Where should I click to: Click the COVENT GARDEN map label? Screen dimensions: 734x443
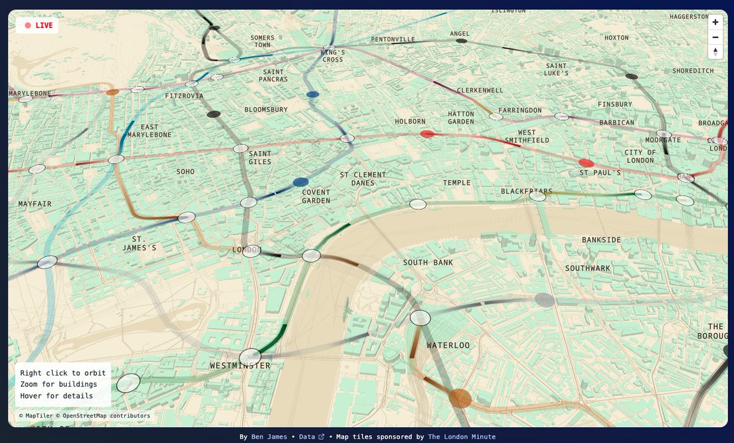pos(316,196)
